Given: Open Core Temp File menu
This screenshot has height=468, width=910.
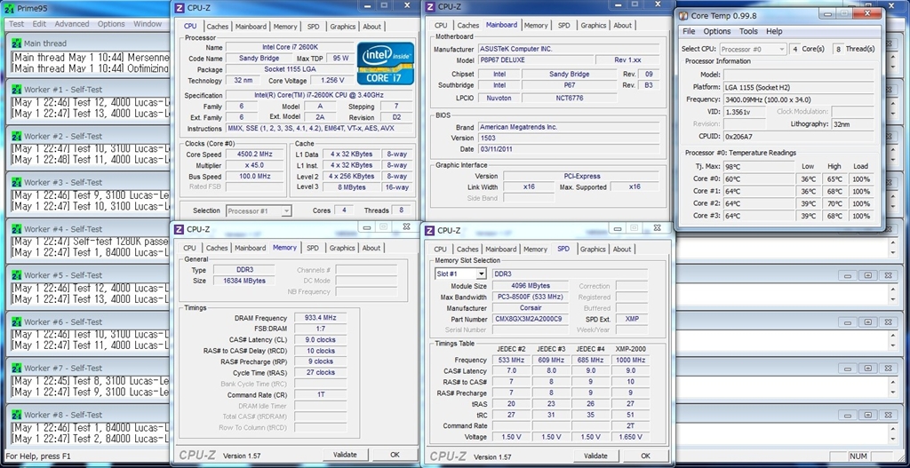Looking at the screenshot, I should (689, 31).
